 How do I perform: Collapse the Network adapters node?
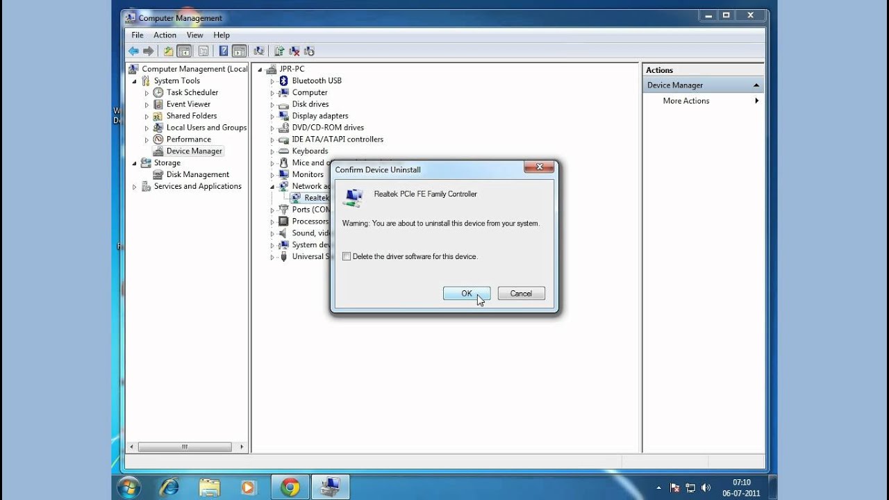(x=272, y=187)
